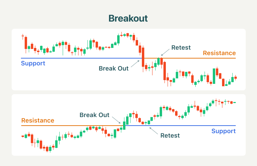This screenshot has height=166, width=257.
Task: Click the Break Out label in upper chart
Action: [113, 68]
